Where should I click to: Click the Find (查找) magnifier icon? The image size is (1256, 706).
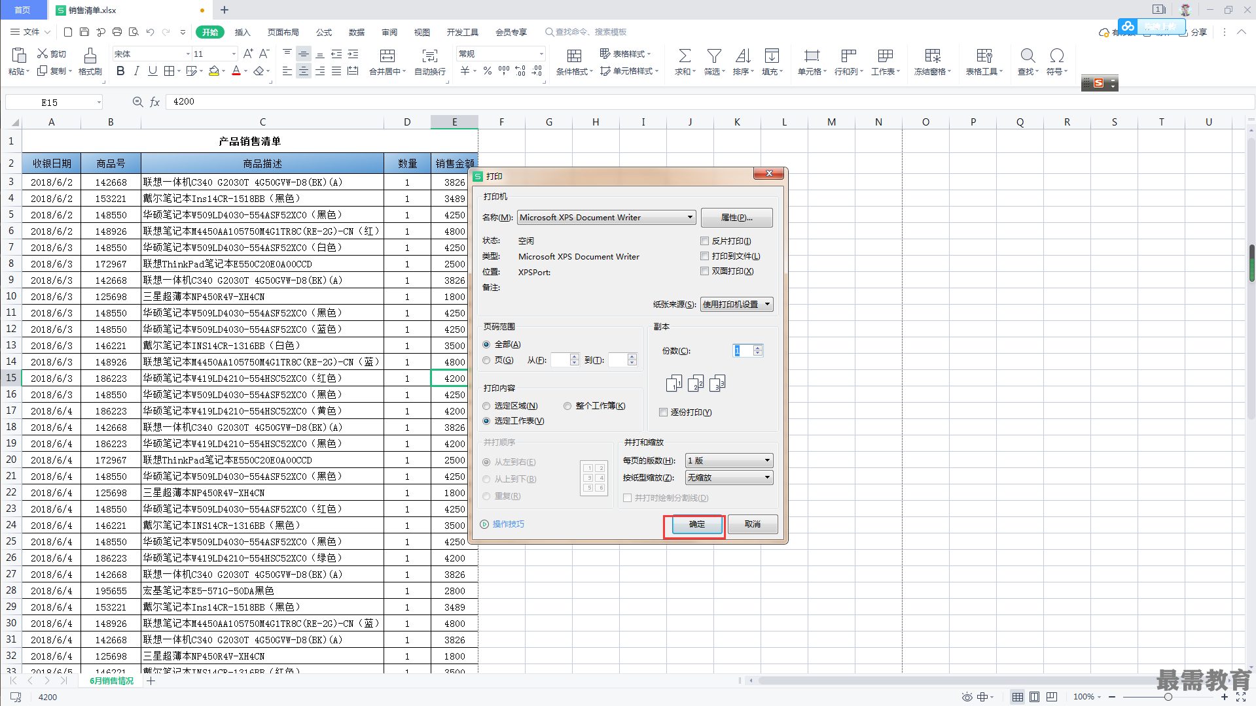[x=1028, y=56]
